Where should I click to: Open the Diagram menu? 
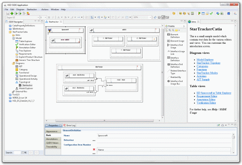pos(20,9)
